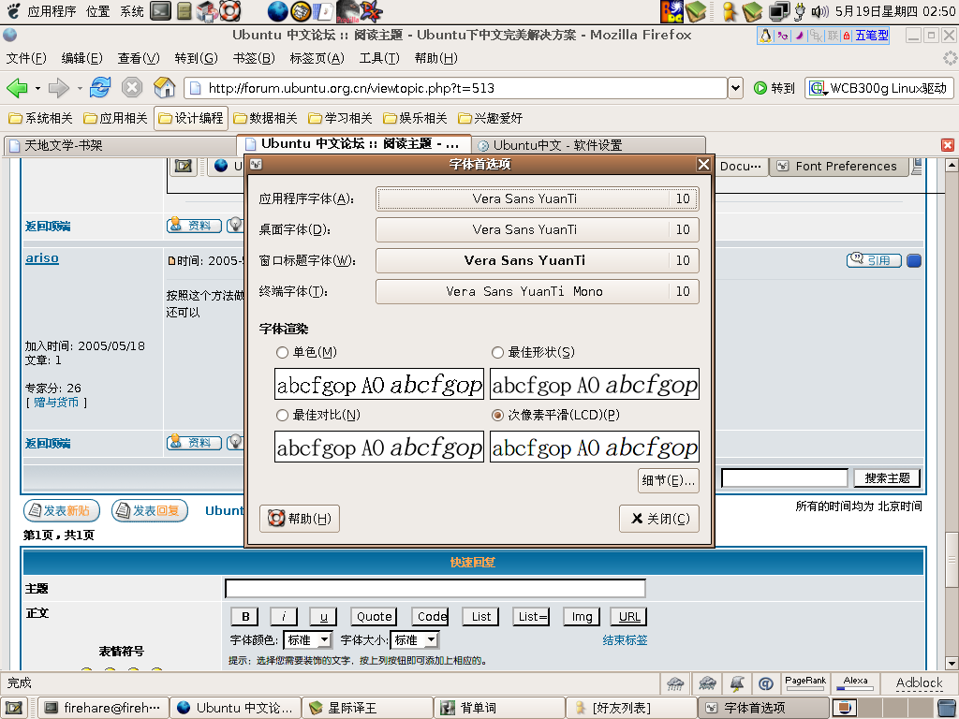Screen dimensions: 959x719
Task: Click the 发表新贴 new post button
Action: click(62, 510)
